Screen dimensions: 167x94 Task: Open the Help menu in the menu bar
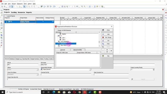tap(34, 4)
